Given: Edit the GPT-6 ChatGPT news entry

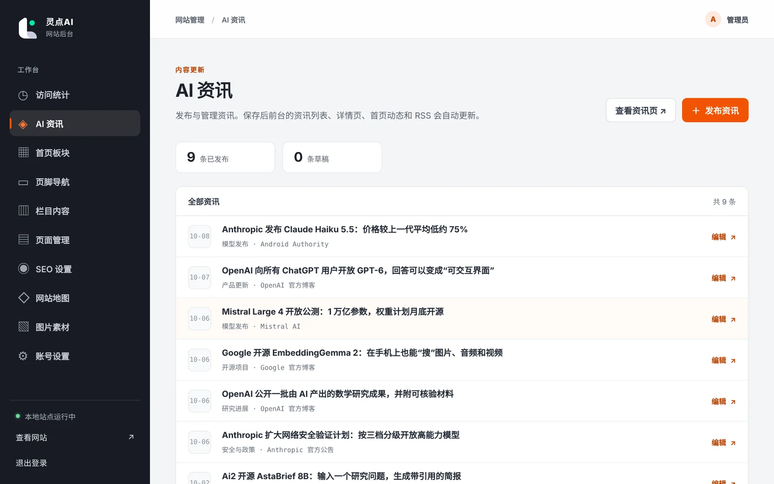Looking at the screenshot, I should tap(723, 278).
